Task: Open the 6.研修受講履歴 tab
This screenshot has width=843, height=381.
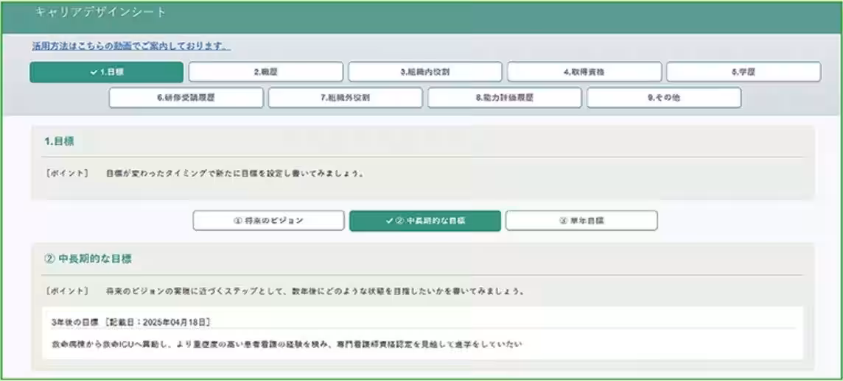Action: (x=186, y=98)
